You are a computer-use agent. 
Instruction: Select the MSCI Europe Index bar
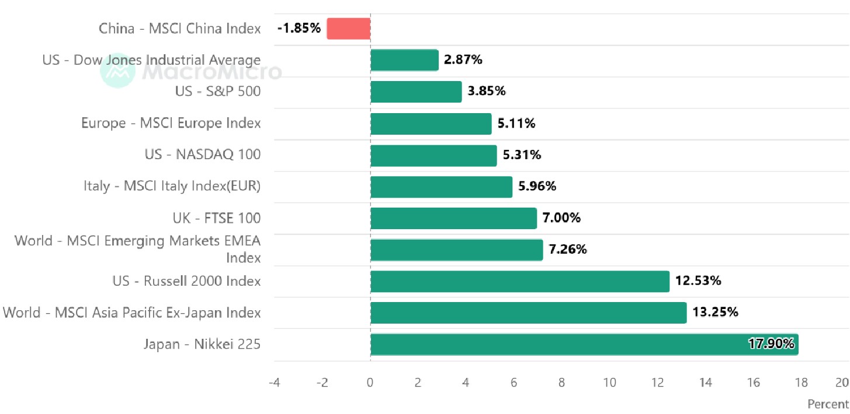(x=431, y=124)
